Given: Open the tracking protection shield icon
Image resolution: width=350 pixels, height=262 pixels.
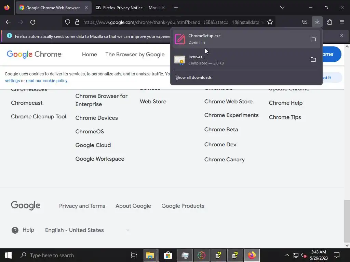Looking at the screenshot, I should (68, 22).
